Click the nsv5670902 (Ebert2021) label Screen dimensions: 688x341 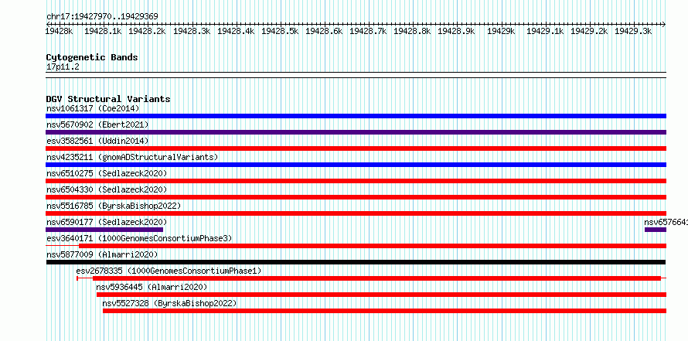97,124
